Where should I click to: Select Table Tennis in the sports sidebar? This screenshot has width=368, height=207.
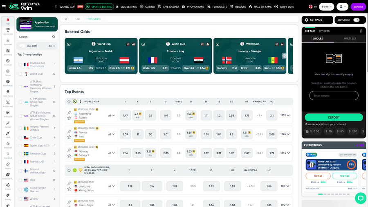8,93
